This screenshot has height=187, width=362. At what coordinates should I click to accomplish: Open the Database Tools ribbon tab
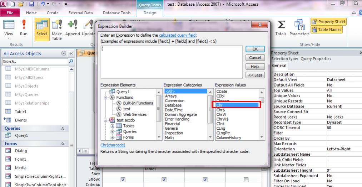tap(116, 13)
